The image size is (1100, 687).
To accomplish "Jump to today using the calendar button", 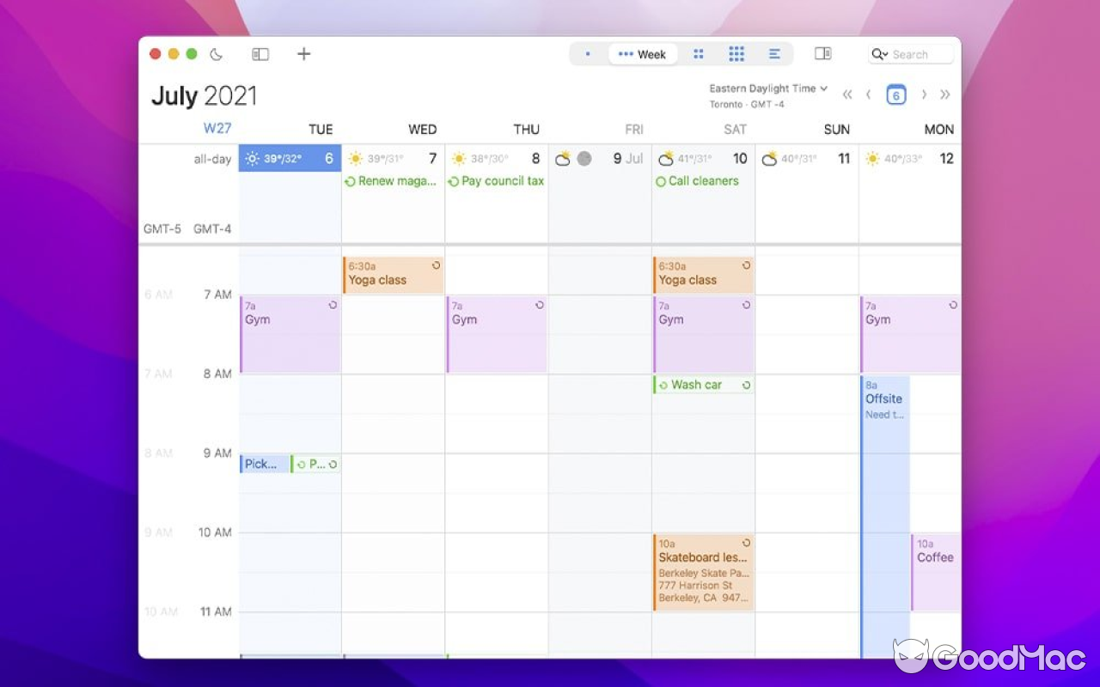I will coord(895,94).
